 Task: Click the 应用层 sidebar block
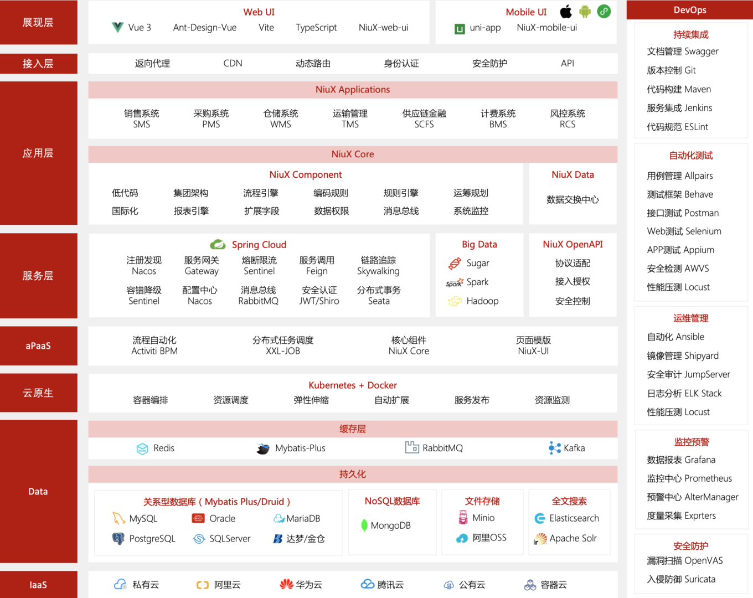[x=38, y=153]
